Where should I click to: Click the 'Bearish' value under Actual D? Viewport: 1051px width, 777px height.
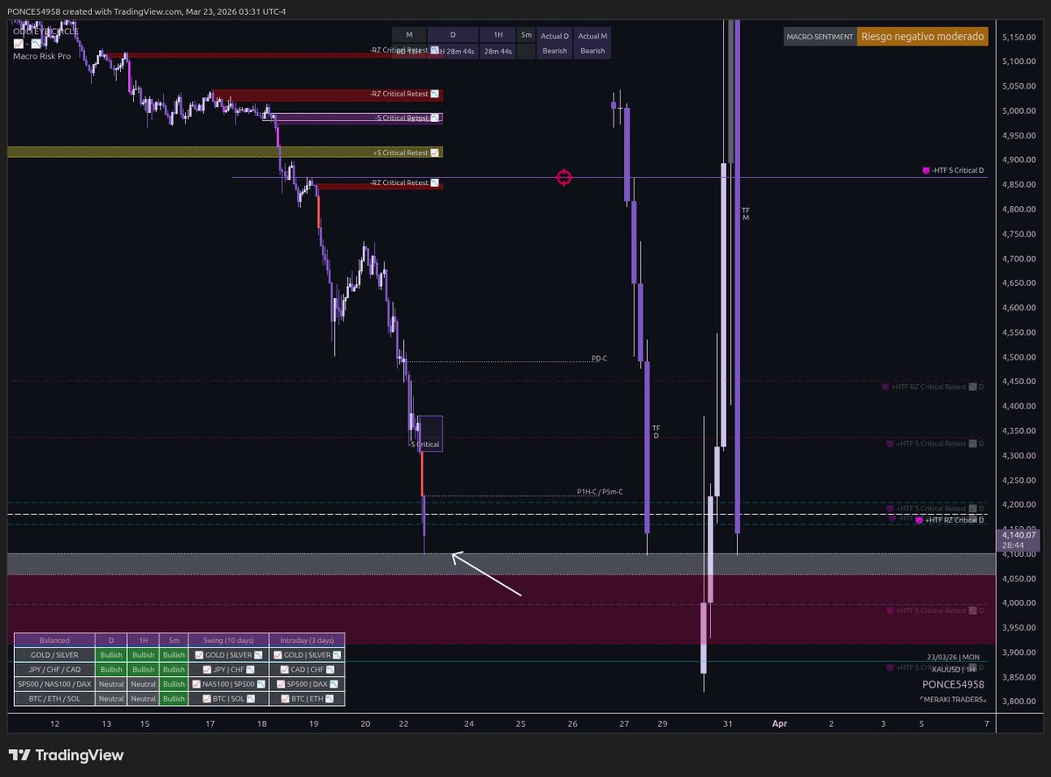click(x=554, y=51)
